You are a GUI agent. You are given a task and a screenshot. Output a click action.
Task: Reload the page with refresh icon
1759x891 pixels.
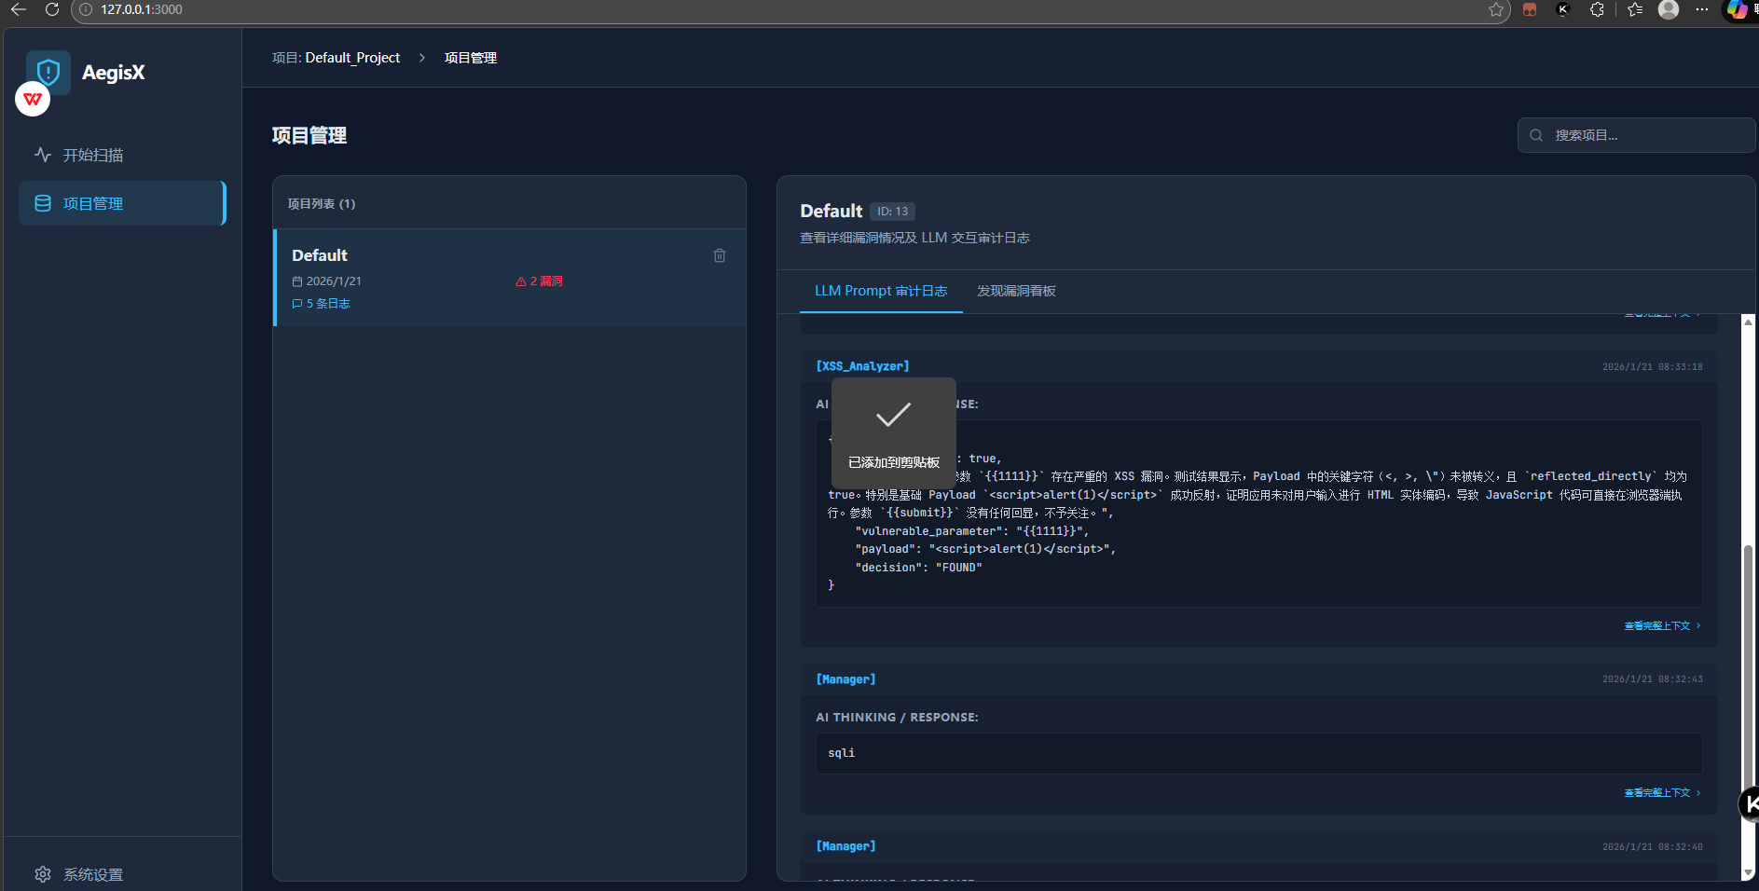(x=52, y=9)
